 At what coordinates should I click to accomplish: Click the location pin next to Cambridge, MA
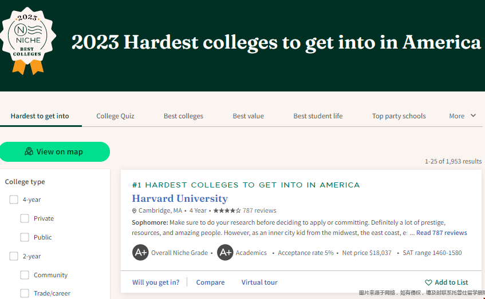point(135,211)
